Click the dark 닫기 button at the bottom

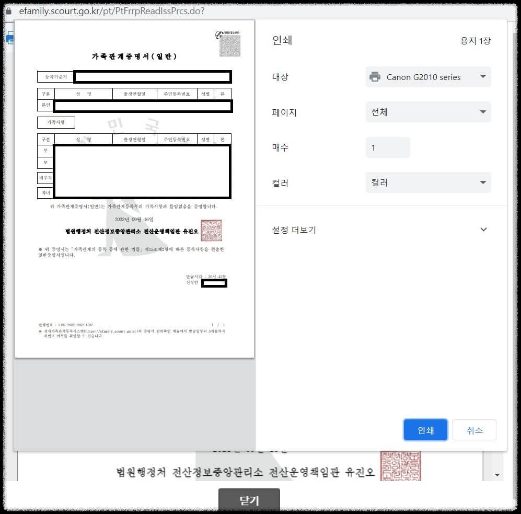click(249, 500)
